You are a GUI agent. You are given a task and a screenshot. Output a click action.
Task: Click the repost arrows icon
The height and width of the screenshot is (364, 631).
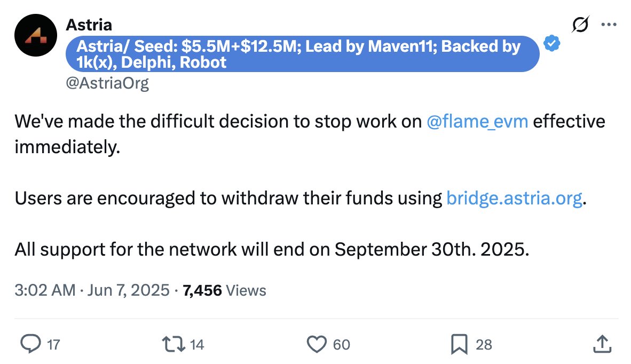173,344
